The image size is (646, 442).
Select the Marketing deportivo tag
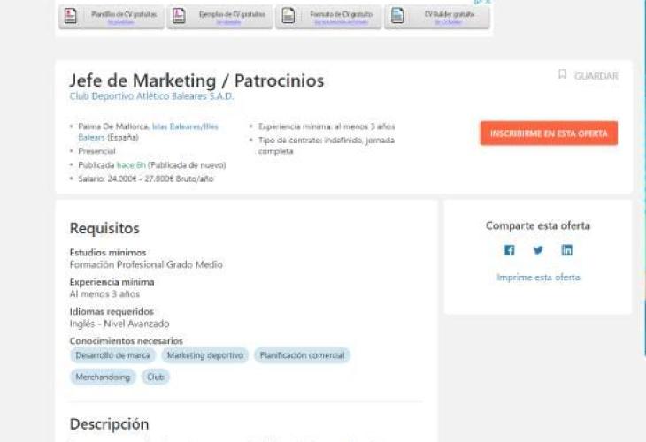click(204, 355)
